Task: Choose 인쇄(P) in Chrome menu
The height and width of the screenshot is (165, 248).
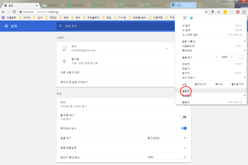Action: point(211,64)
